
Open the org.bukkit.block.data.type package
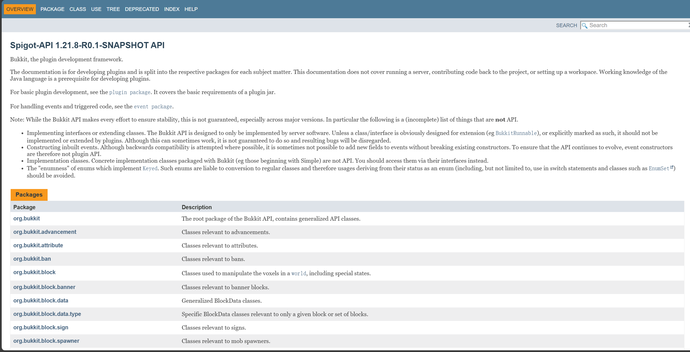(x=47, y=314)
